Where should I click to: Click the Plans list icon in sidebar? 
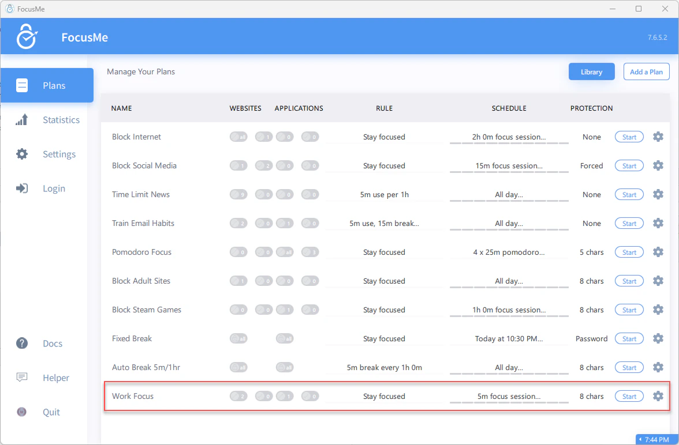point(22,85)
